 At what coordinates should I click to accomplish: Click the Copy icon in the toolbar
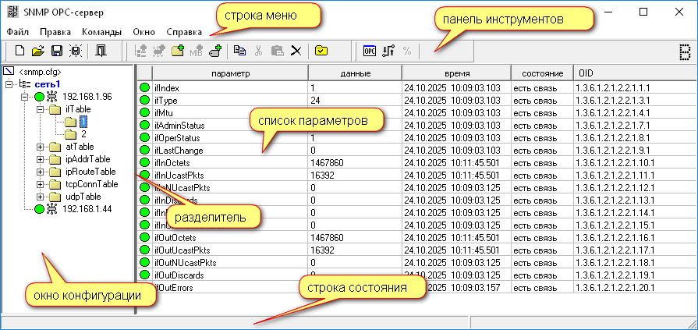click(239, 51)
